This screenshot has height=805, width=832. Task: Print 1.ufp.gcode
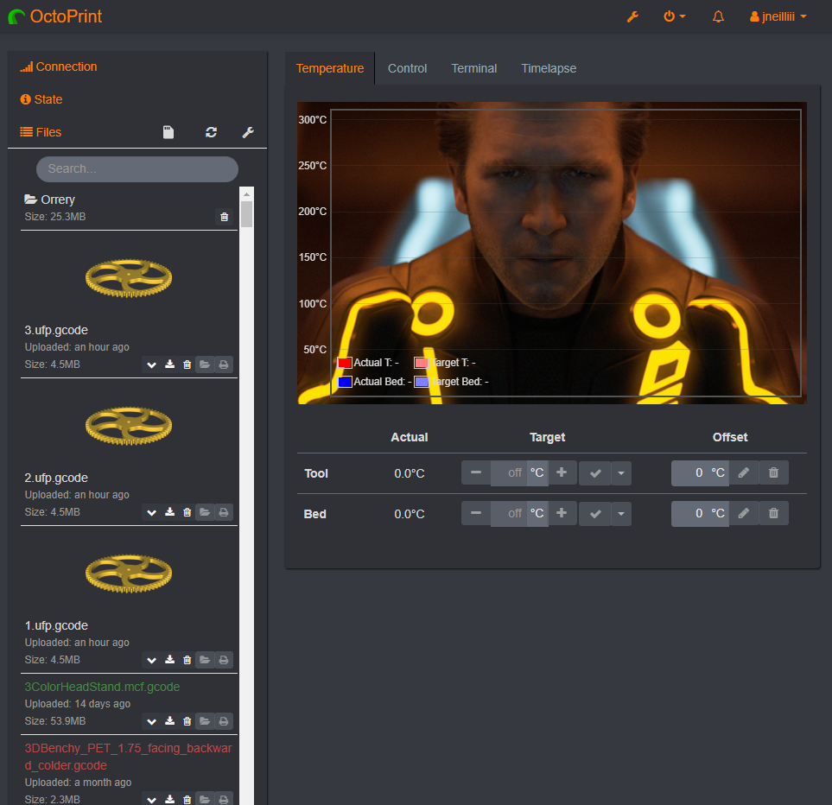pyautogui.click(x=224, y=660)
